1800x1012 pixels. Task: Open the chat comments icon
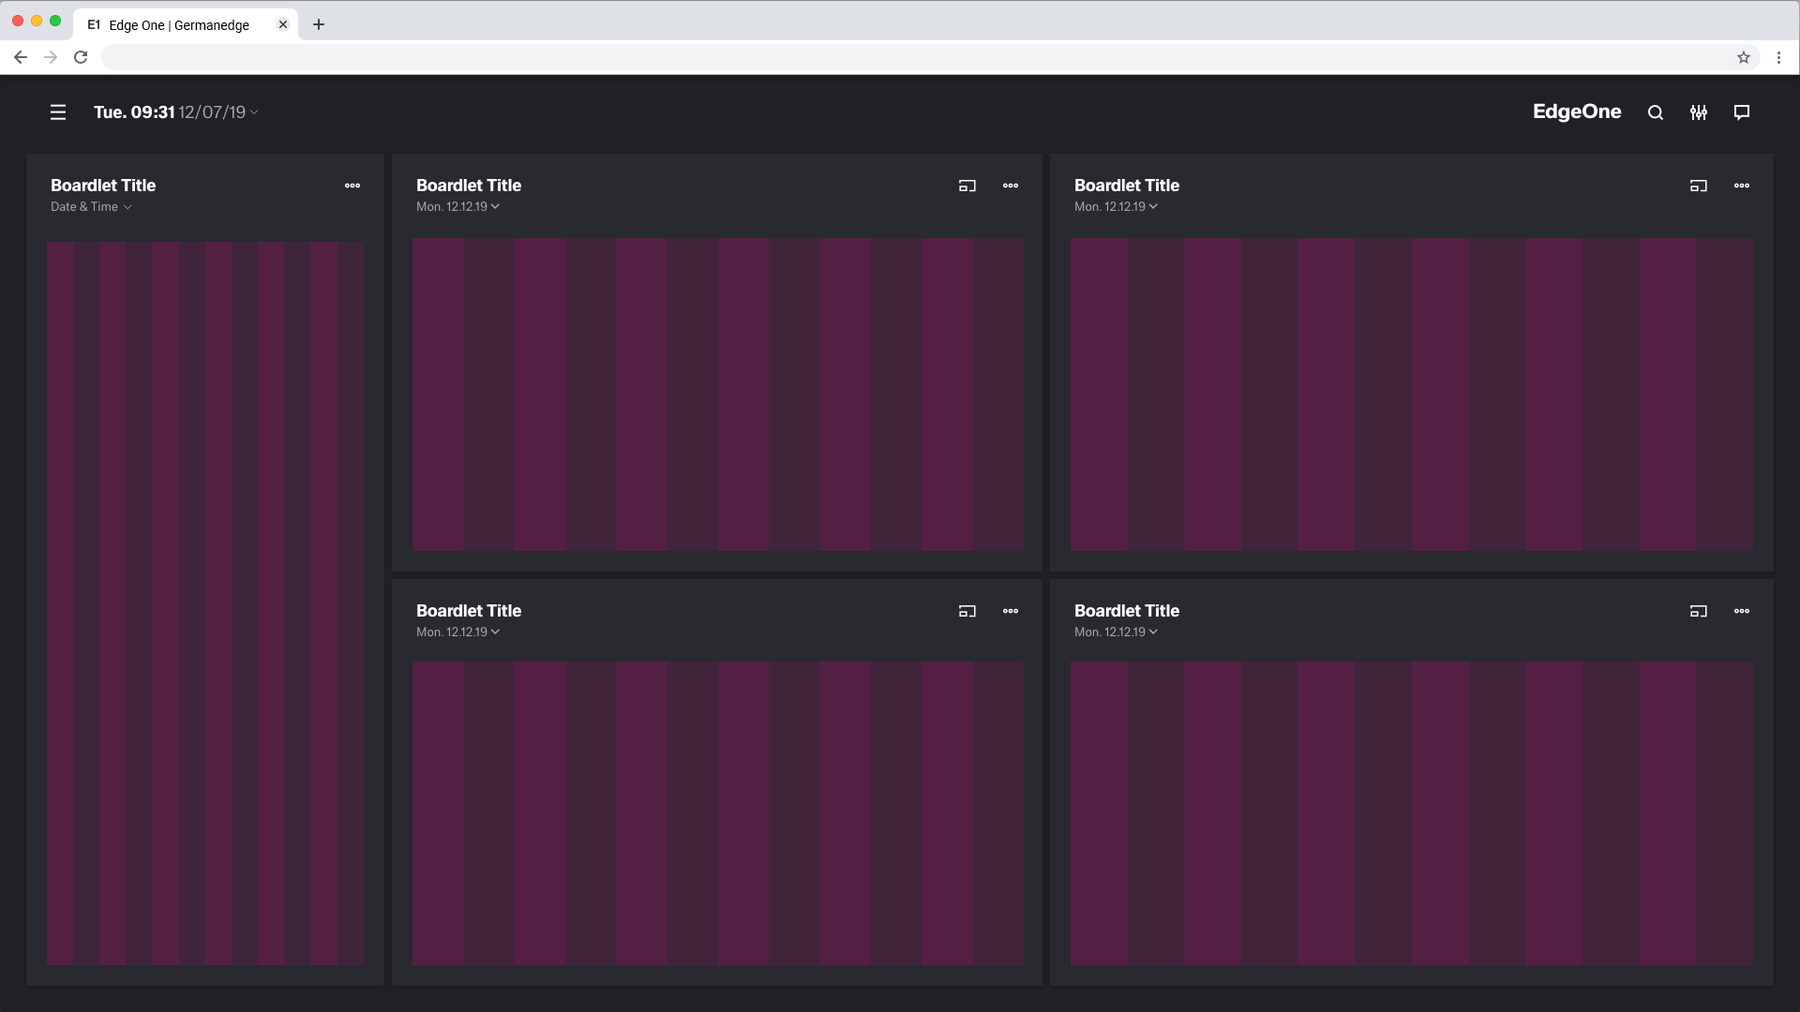(1742, 112)
